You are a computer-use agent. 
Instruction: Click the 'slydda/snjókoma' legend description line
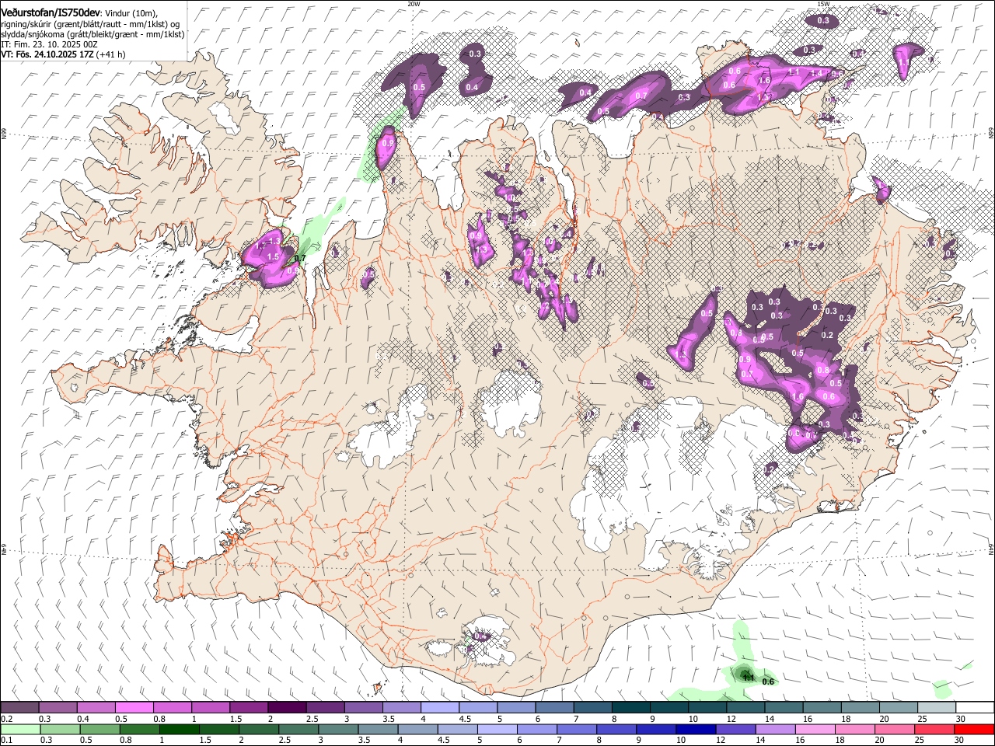point(93,34)
